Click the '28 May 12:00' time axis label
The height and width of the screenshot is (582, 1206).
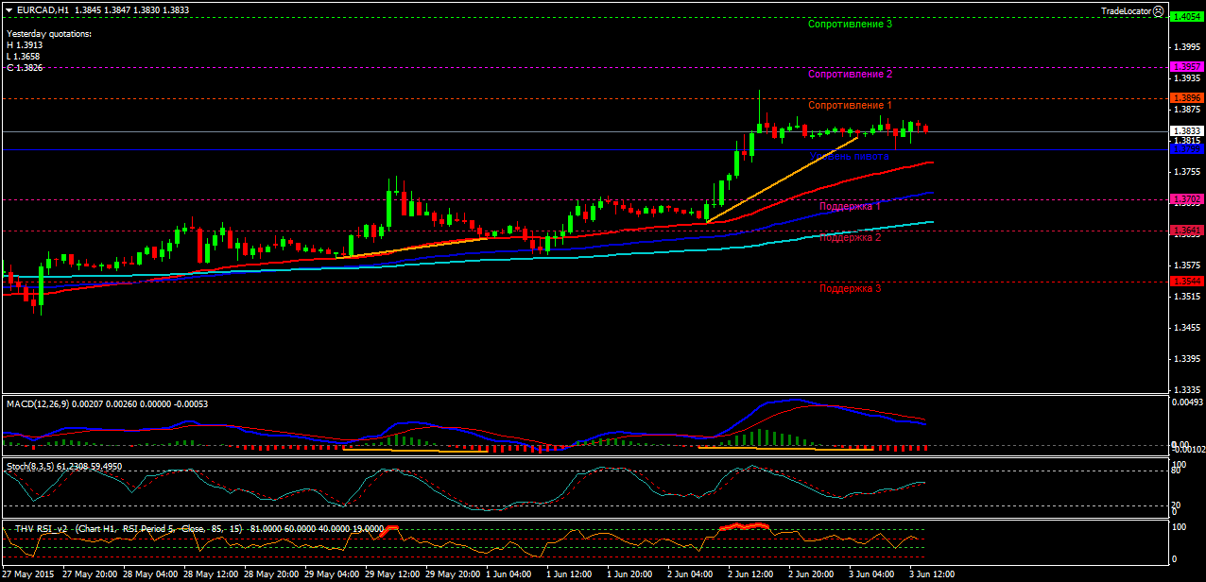[210, 573]
